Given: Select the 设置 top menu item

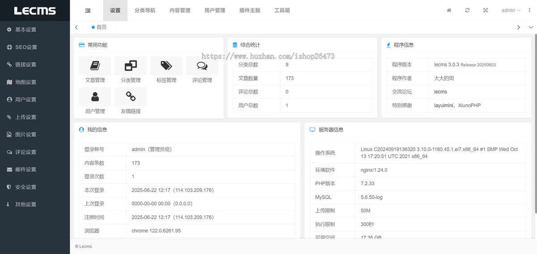Looking at the screenshot, I should pos(115,10).
